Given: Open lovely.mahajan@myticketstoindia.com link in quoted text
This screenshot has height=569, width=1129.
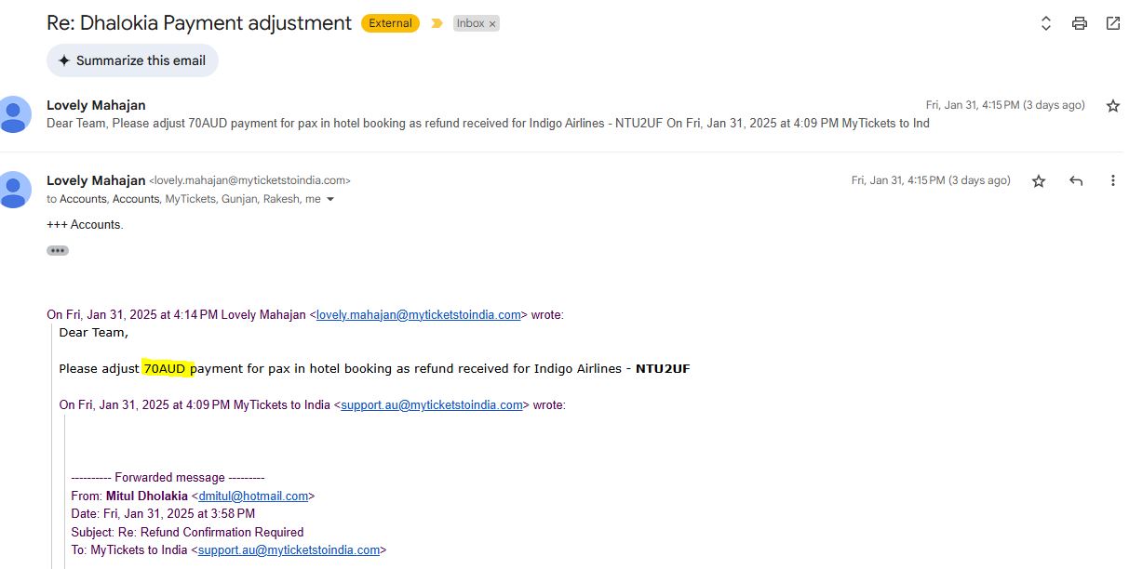Looking at the screenshot, I should (418, 315).
